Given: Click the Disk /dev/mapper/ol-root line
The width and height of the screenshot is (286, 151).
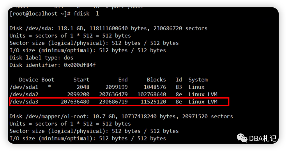Looking at the screenshot, I should click(121, 116).
